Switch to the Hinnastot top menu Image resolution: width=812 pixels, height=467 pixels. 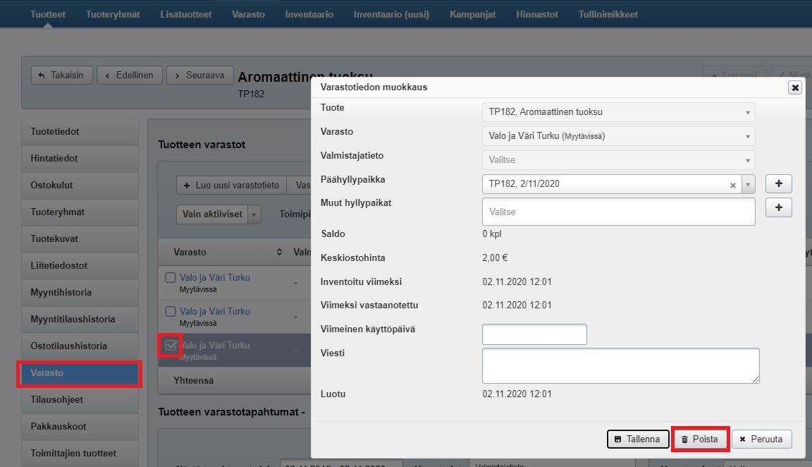pyautogui.click(x=537, y=14)
